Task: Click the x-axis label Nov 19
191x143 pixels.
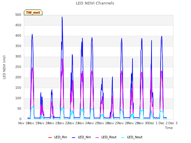Action: [x=33, y=123]
